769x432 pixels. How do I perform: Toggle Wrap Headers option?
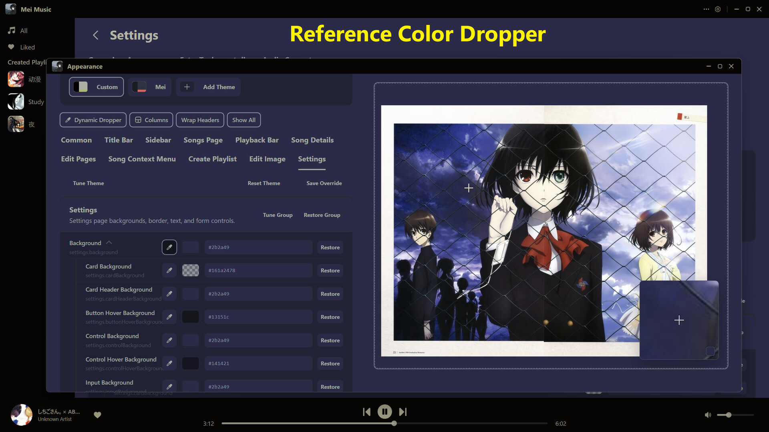coord(200,120)
